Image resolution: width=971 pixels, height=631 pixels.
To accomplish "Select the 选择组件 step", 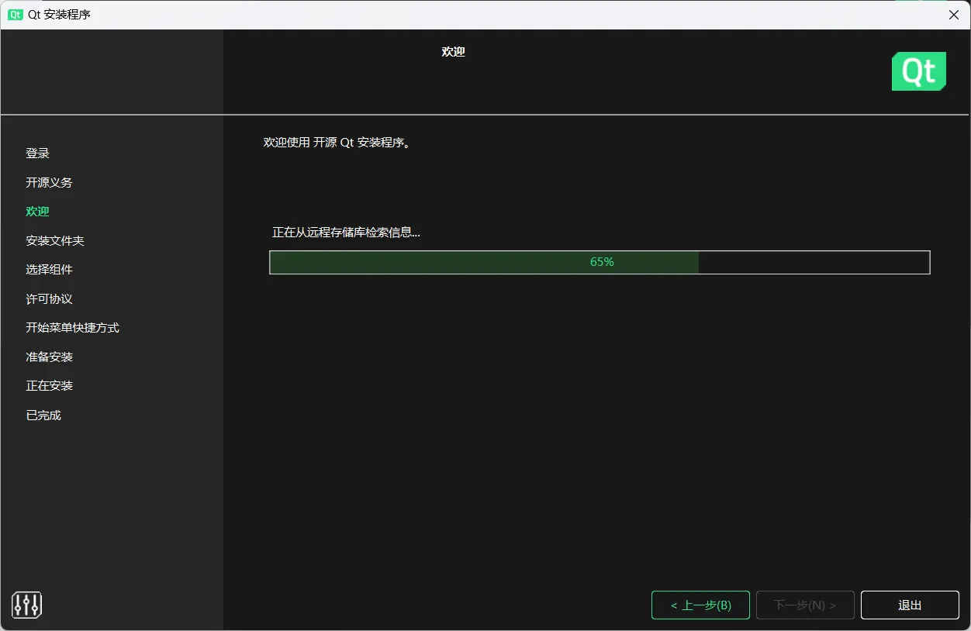I will (x=48, y=269).
